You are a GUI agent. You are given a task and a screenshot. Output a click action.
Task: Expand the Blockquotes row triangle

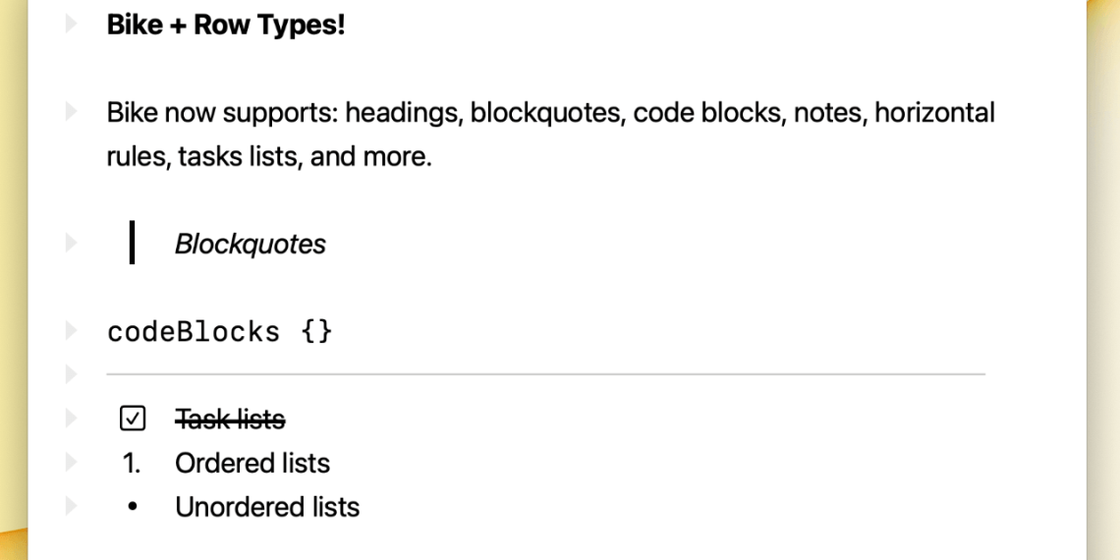click(71, 243)
